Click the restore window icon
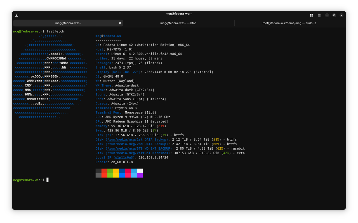The height and width of the screenshot is (223, 358). pyautogui.click(x=334, y=15)
